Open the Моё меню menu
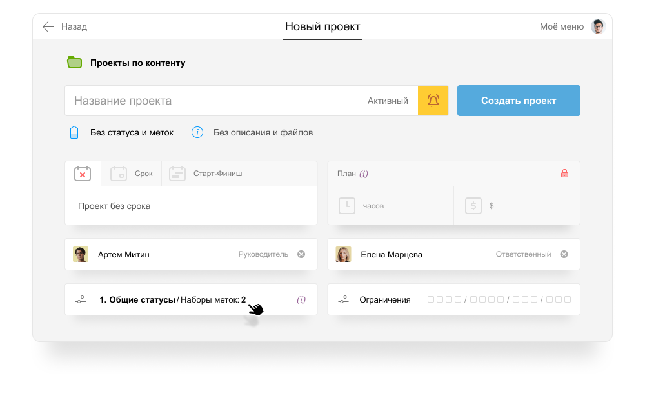 562,26
